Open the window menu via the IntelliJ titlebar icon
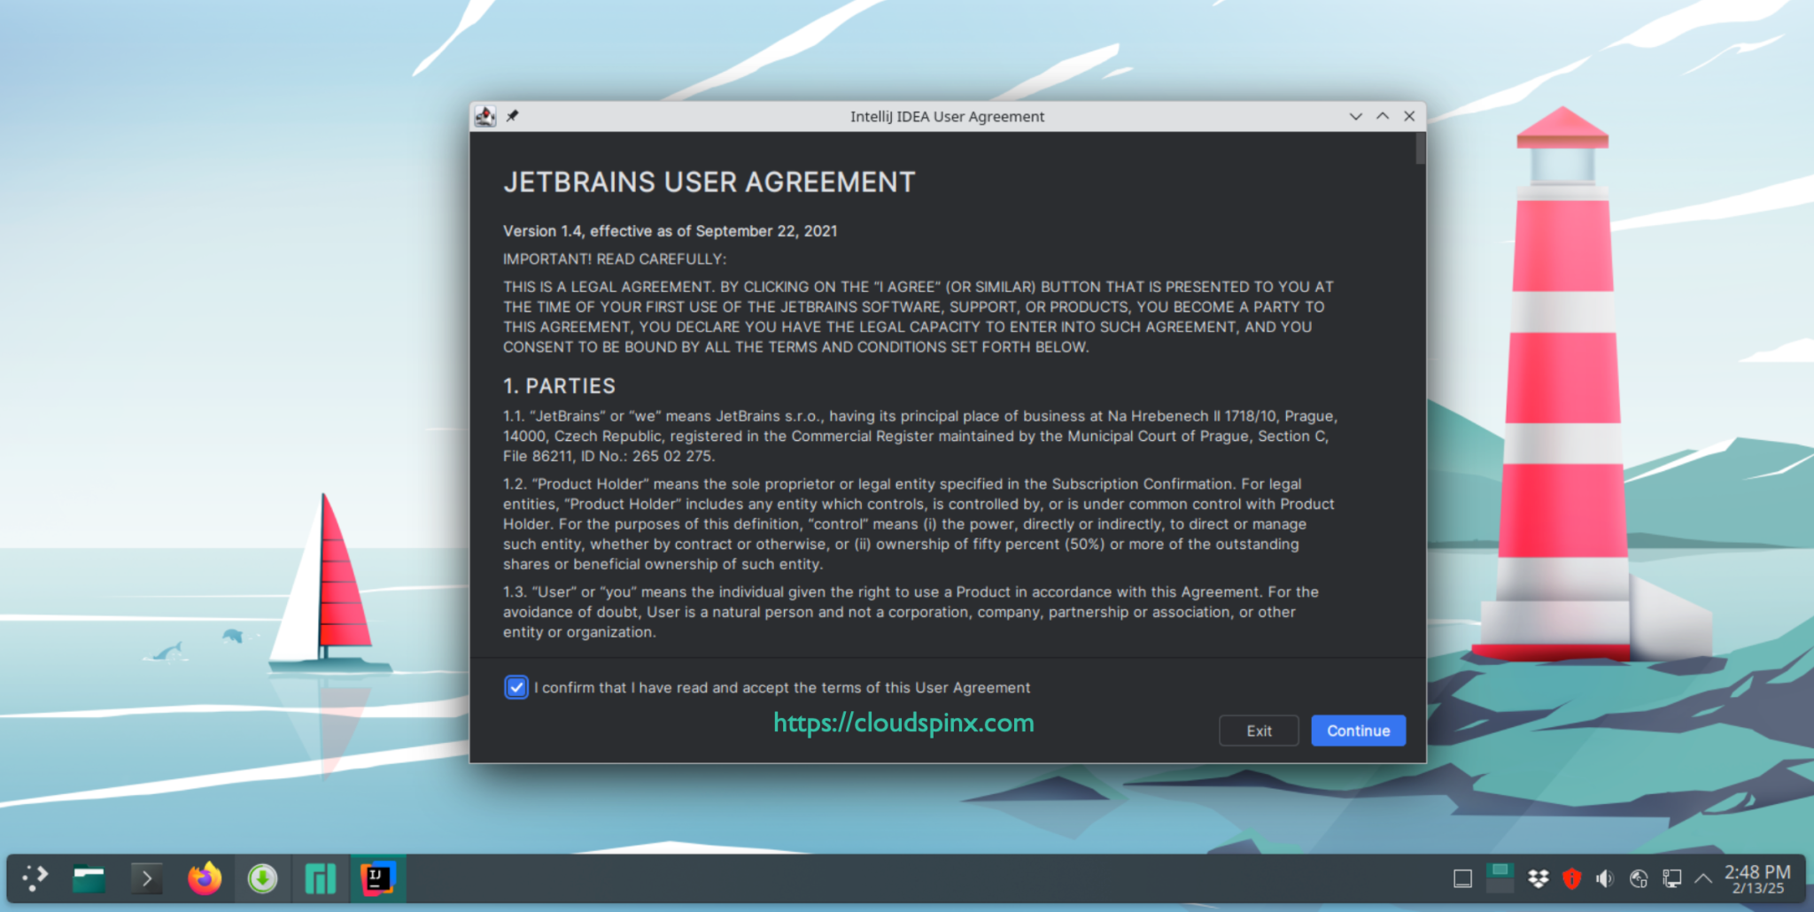This screenshot has width=1814, height=912. (485, 115)
